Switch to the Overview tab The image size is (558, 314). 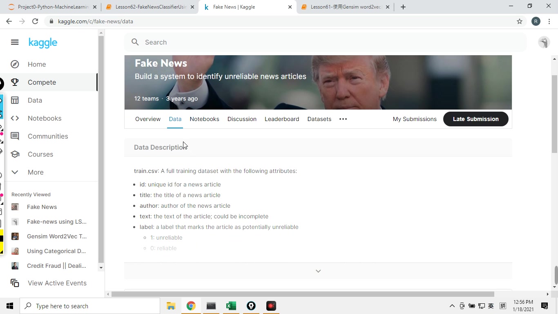pos(148,119)
